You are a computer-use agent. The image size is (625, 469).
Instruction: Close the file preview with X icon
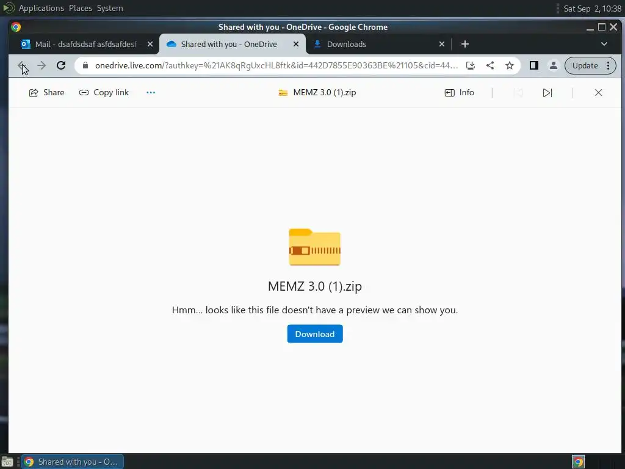pyautogui.click(x=598, y=93)
